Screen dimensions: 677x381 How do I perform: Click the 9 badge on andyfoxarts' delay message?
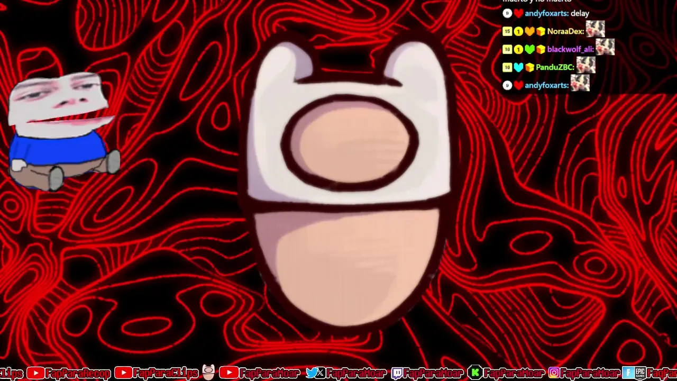tap(507, 14)
